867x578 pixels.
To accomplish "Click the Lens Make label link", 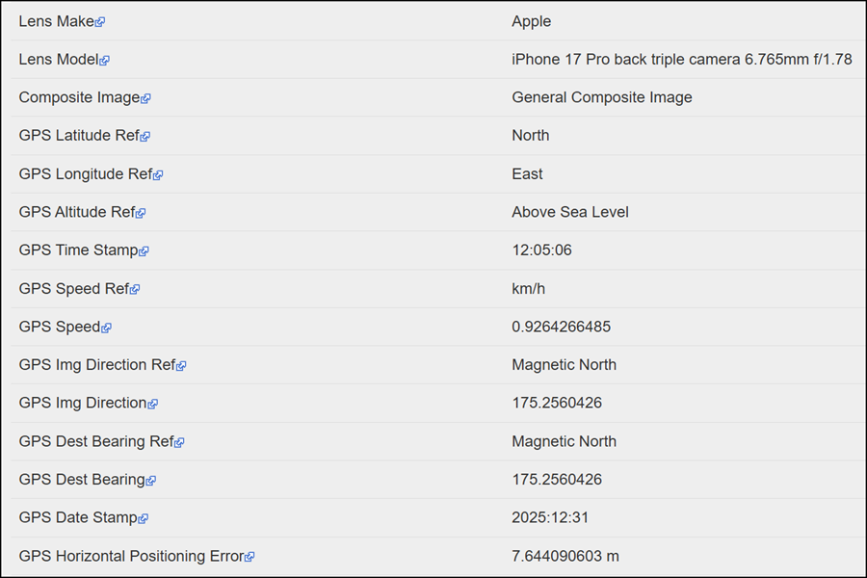I will pyautogui.click(x=56, y=19).
